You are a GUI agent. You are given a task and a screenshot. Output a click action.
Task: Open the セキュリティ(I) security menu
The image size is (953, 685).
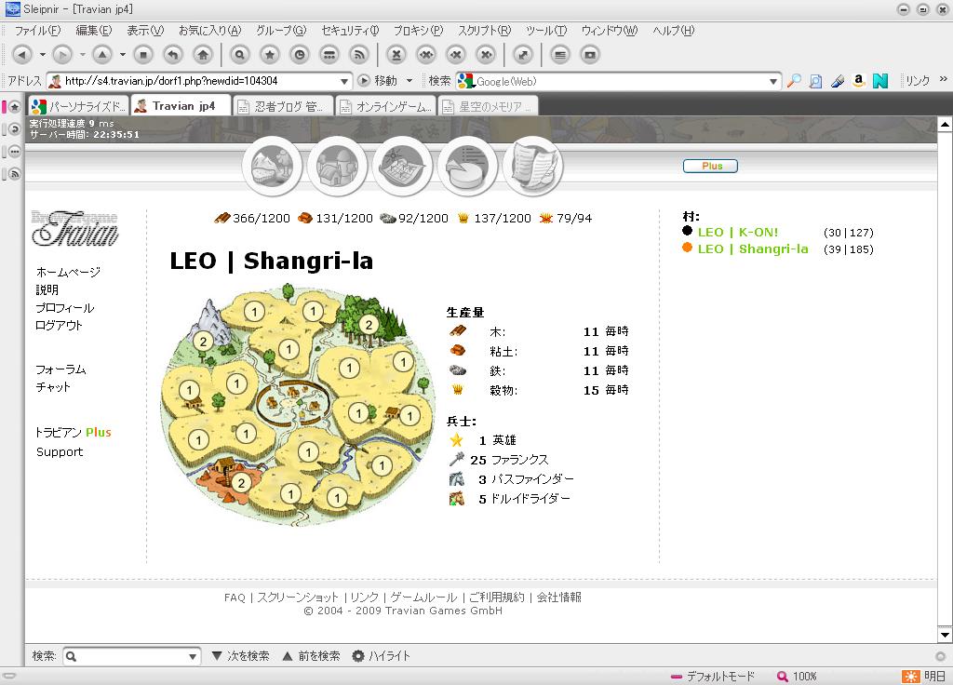click(x=350, y=31)
